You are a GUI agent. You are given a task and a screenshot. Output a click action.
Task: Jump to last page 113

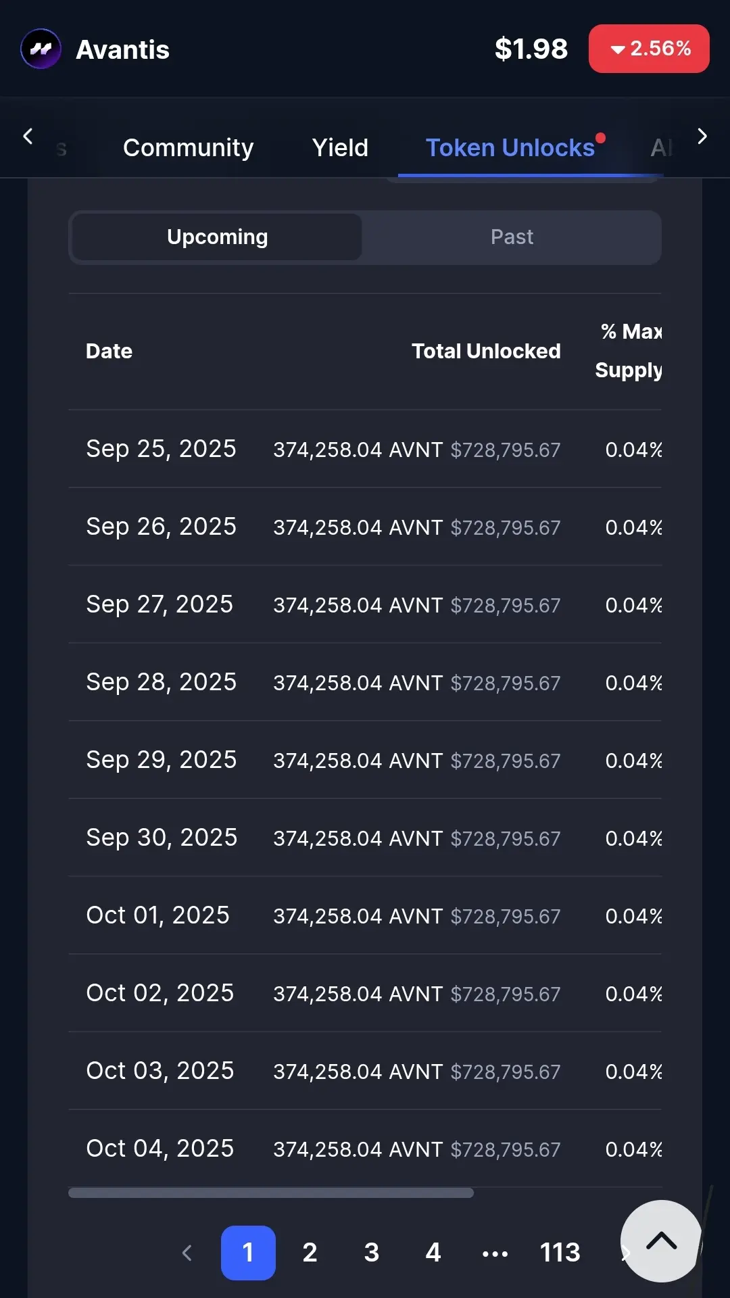point(560,1253)
